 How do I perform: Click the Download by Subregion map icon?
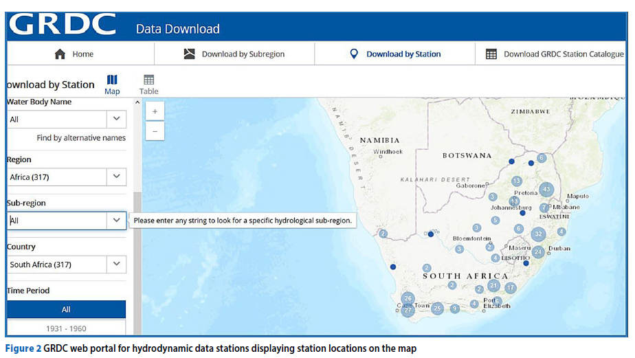pyautogui.click(x=190, y=54)
